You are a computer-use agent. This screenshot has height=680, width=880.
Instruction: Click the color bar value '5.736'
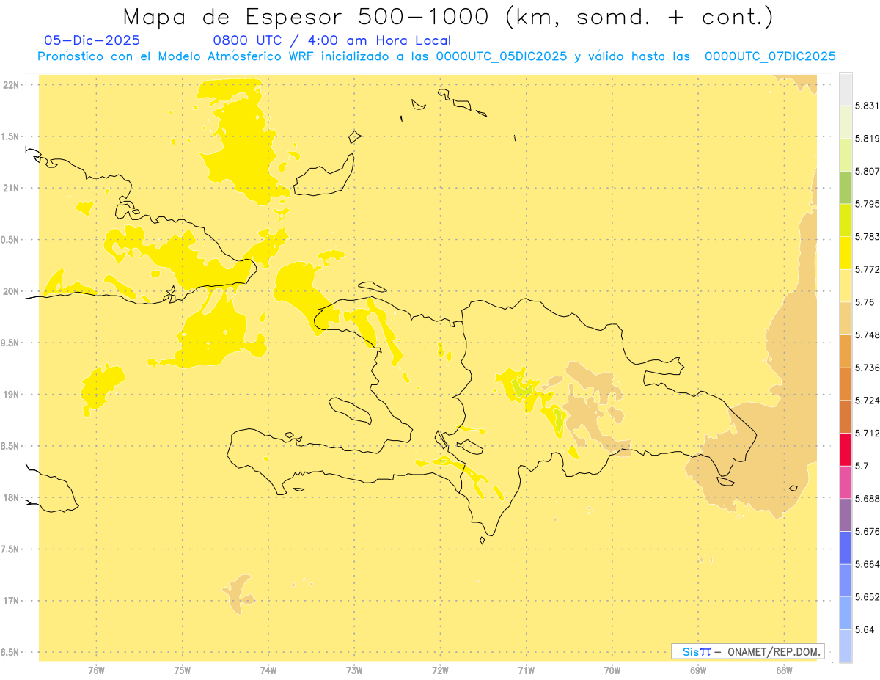coord(867,368)
